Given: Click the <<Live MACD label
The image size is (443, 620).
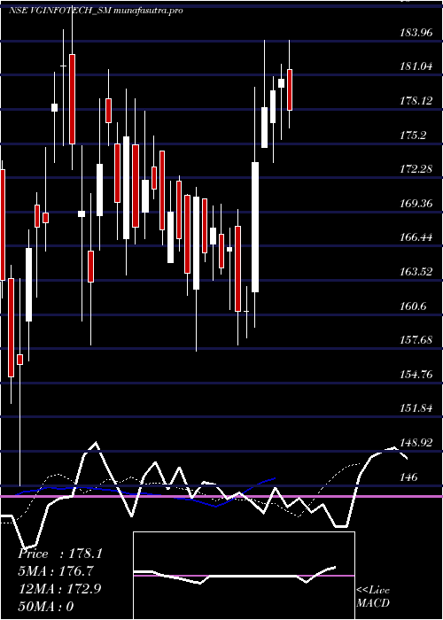Looking at the screenshot, I should tap(373, 596).
